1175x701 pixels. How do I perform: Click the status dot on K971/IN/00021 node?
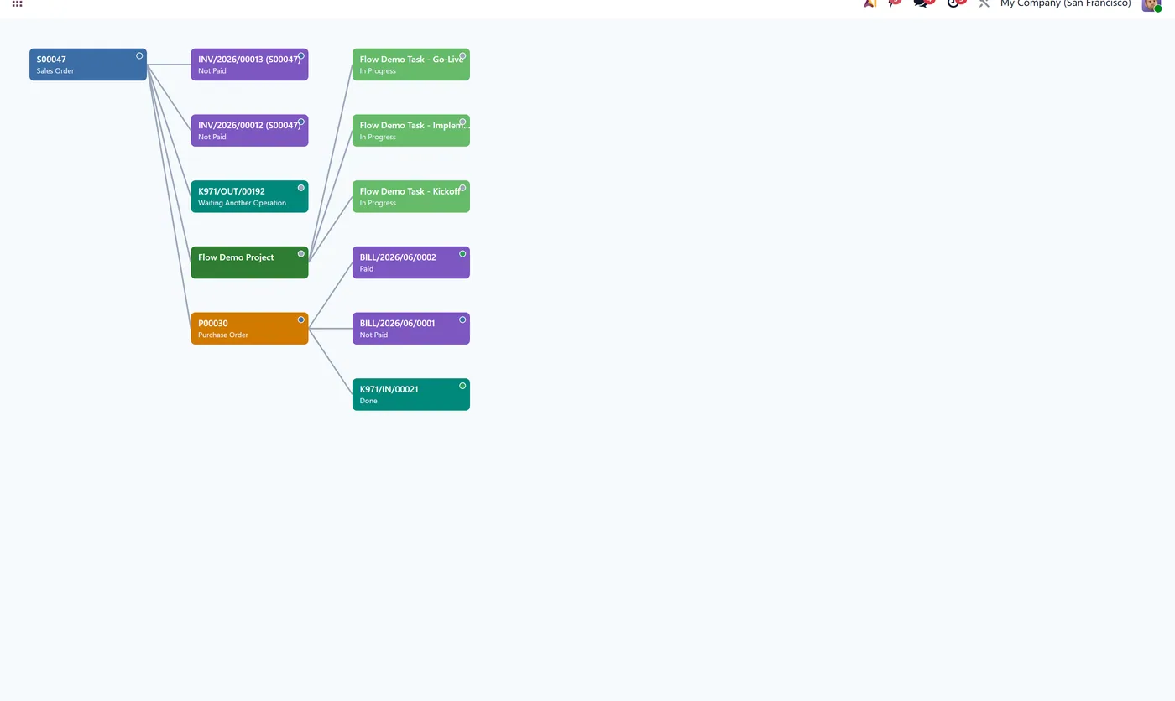(462, 386)
